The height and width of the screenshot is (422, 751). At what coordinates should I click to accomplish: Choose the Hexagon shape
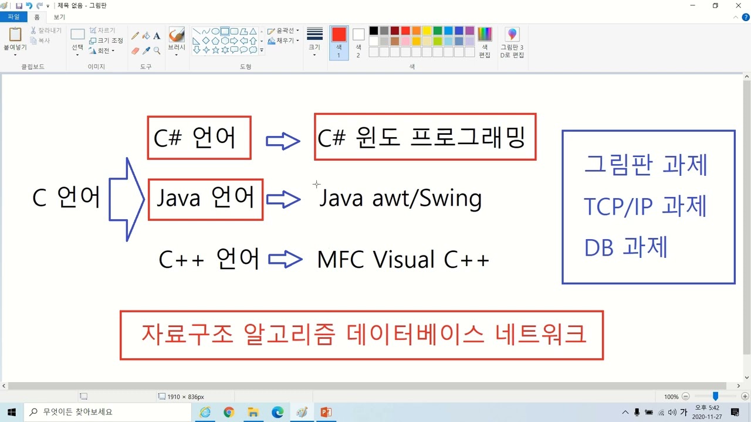click(225, 41)
